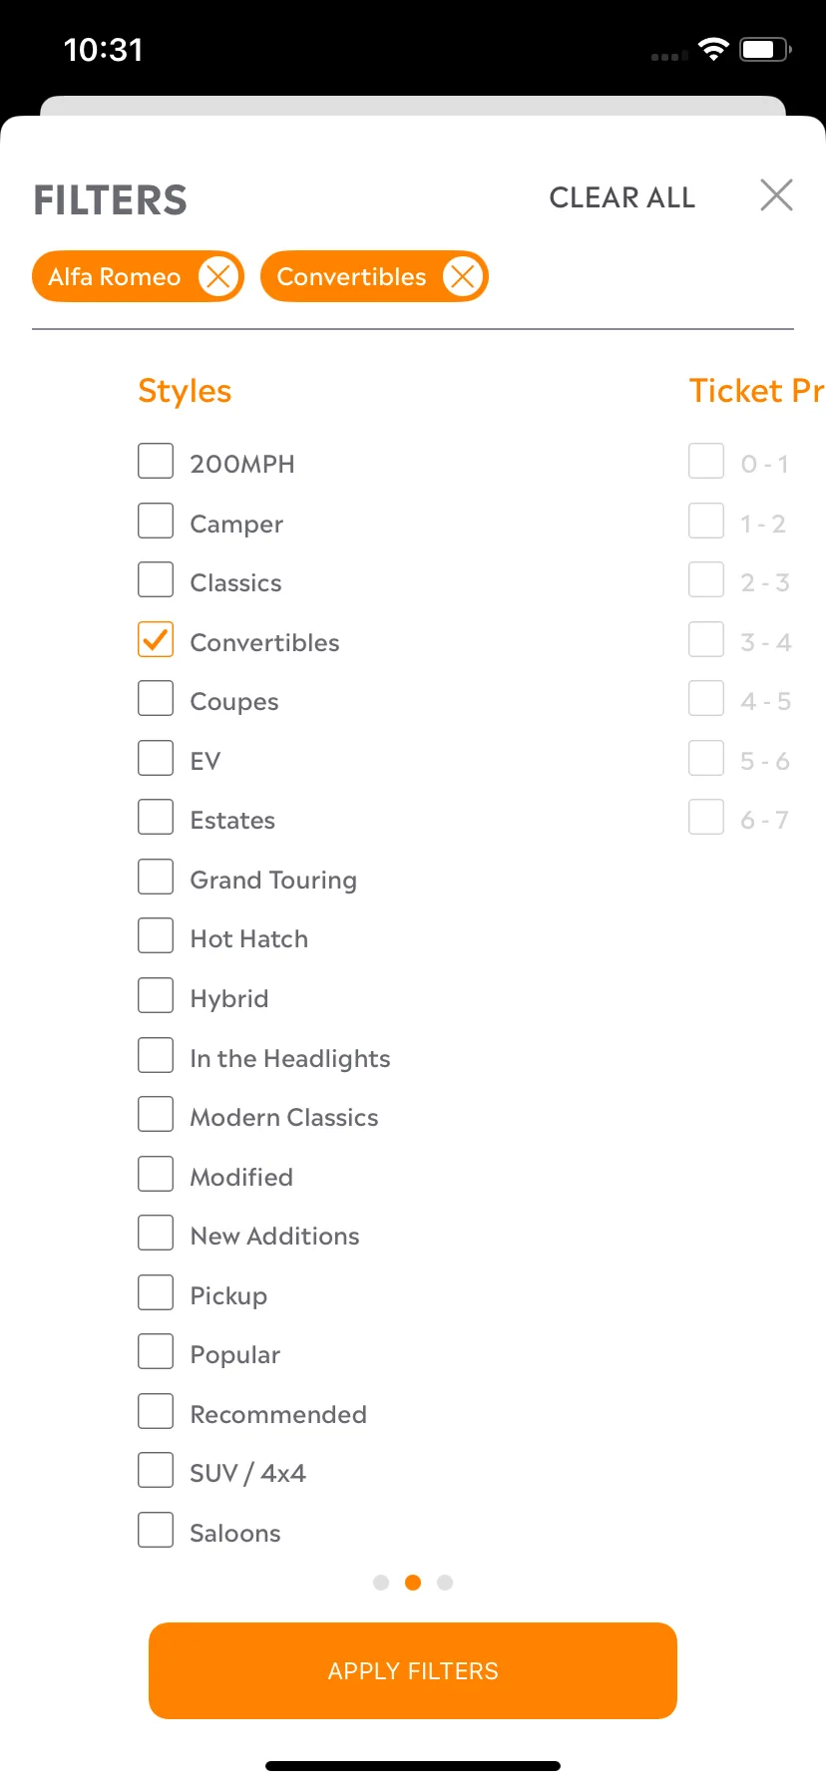Tap the Wi-Fi status icon

[713, 49]
